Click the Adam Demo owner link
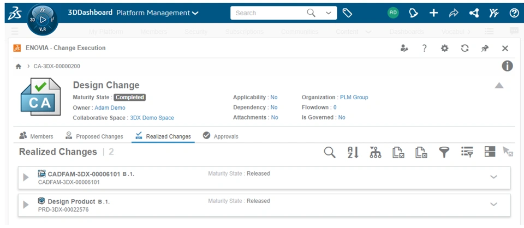The image size is (524, 228). [x=110, y=107]
